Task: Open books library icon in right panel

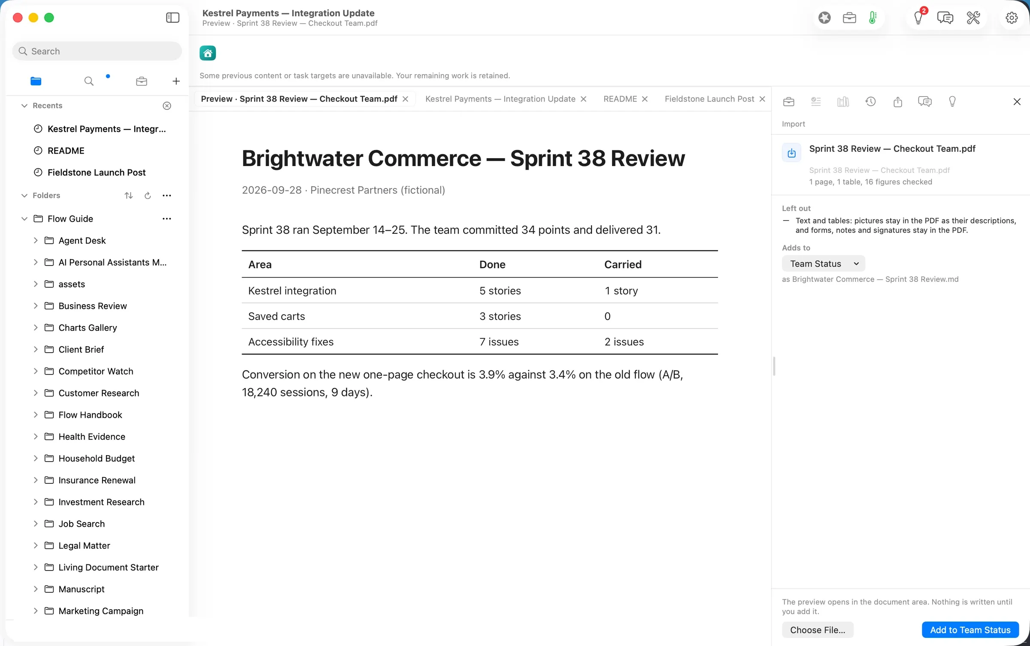Action: pos(843,102)
